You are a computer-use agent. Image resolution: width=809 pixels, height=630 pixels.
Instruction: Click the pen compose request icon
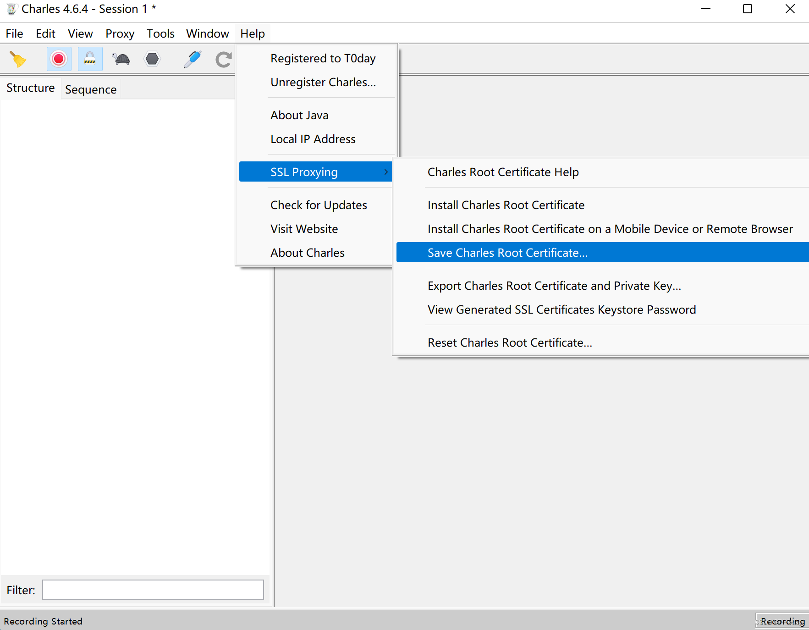click(x=193, y=59)
